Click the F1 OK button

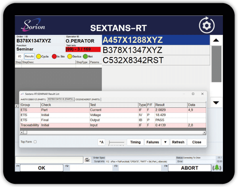click(42, 168)
